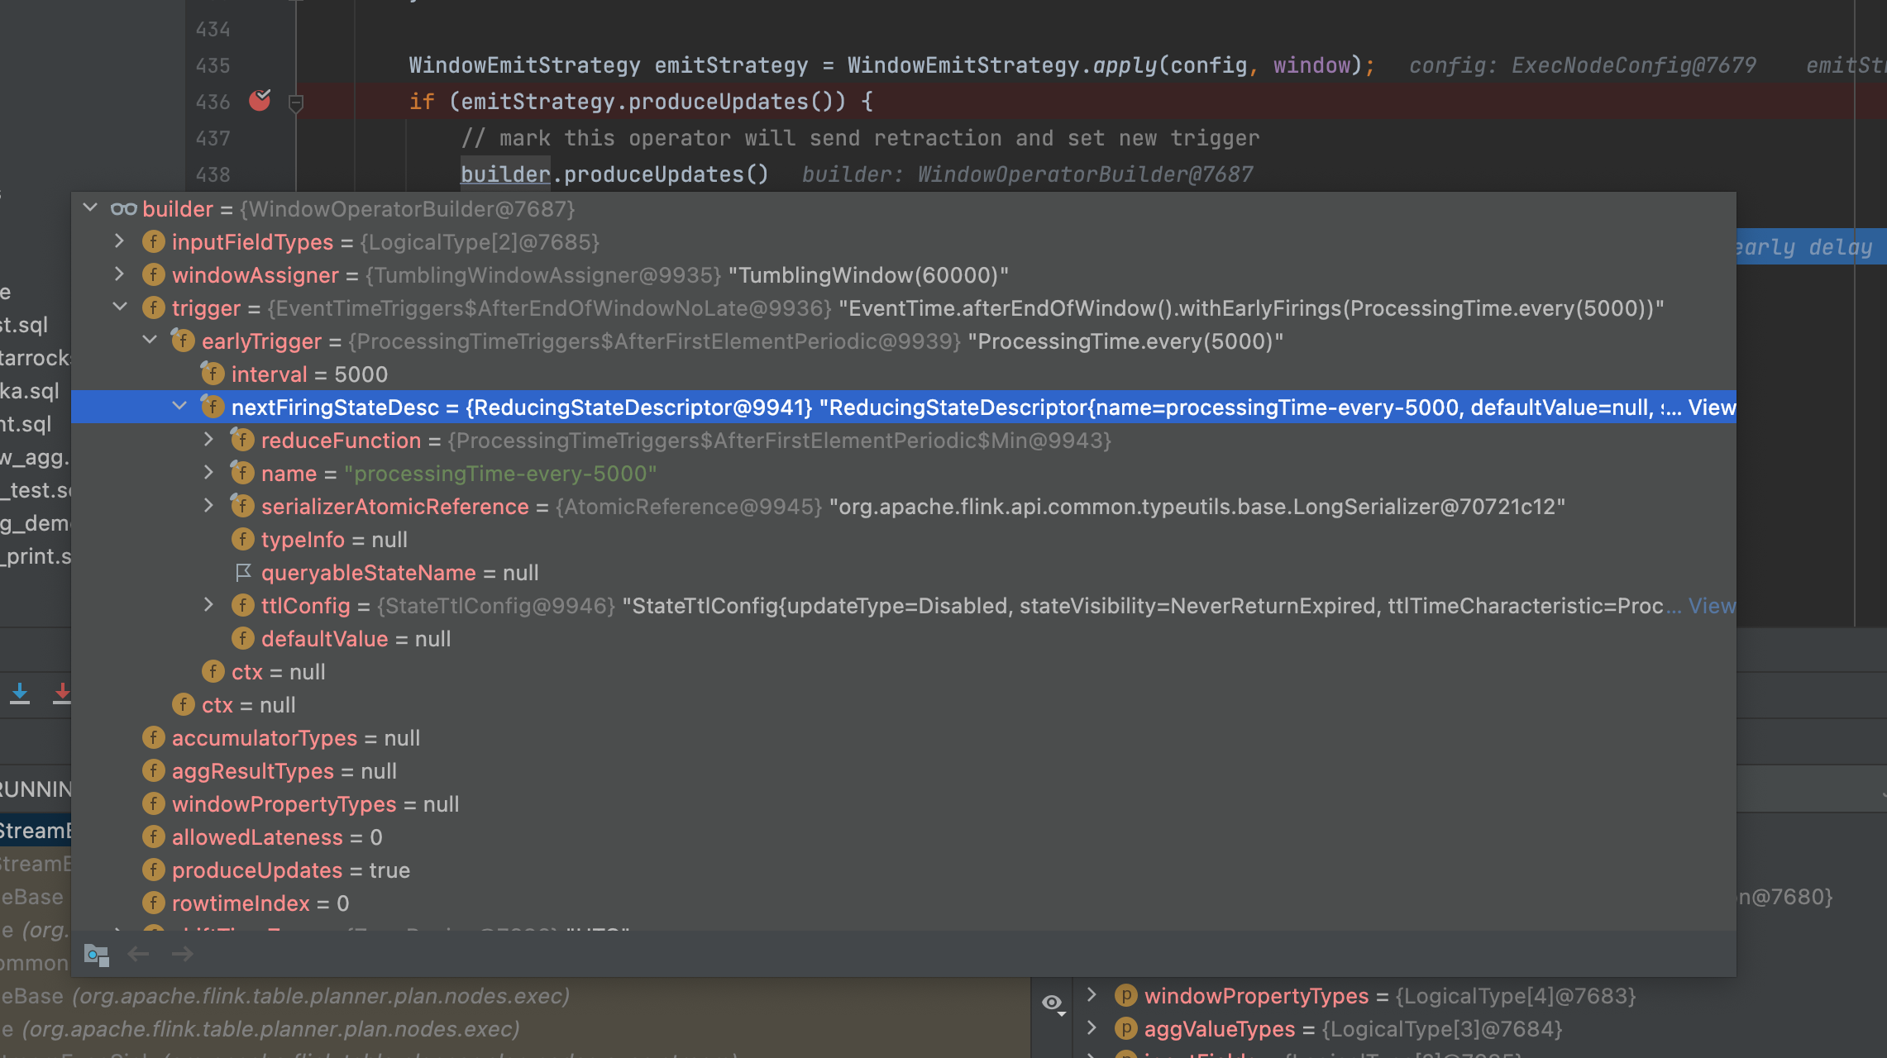Click the grey breakpoint marker beside line 436
Image resolution: width=1887 pixels, height=1058 pixels.
pos(296,104)
